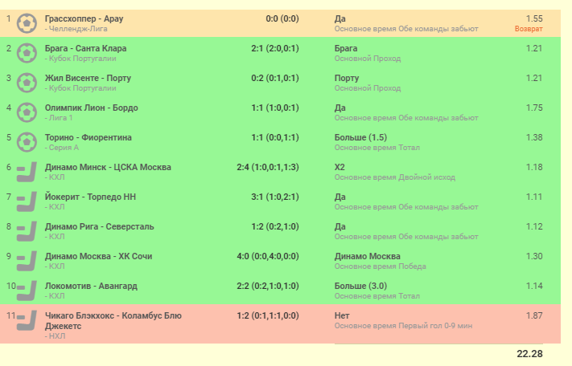Click market Основное время Победа
Viewport: 572px width, 366px height.
coord(380,266)
